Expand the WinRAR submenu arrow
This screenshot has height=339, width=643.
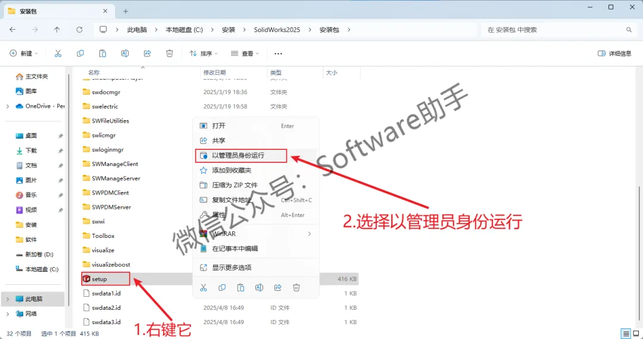tap(309, 233)
